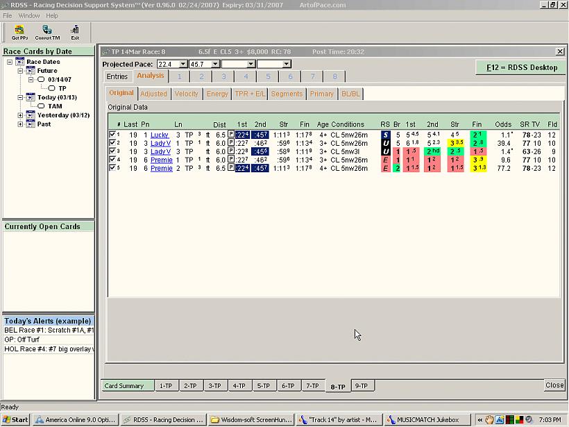Open the TPR + E/L tab
569x427 pixels.
[250, 94]
